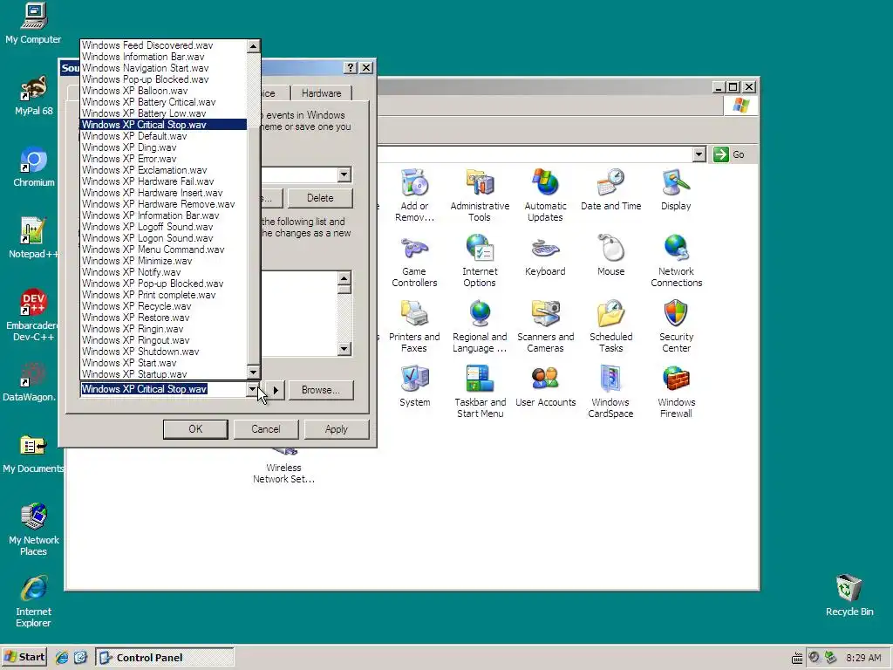Open Regional and Language Options icon

(x=480, y=326)
